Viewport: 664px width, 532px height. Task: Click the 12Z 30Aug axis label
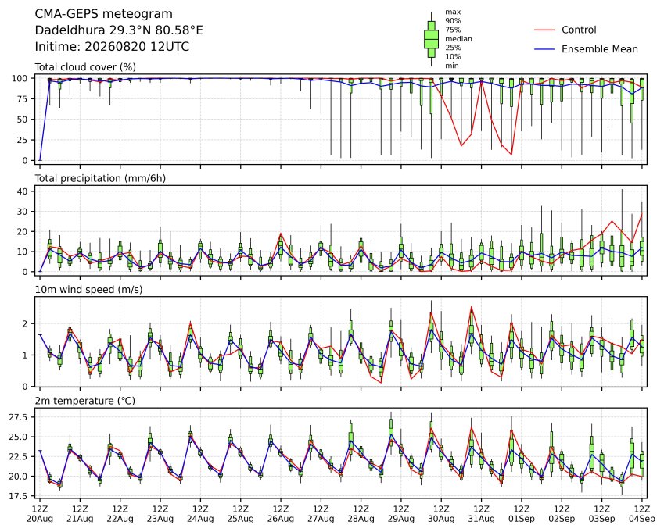tap(441, 514)
